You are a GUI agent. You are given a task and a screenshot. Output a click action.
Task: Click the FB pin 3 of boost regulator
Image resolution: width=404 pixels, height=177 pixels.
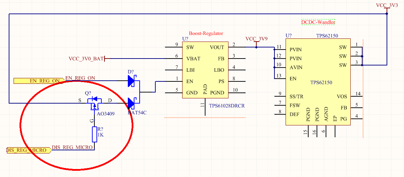point(237,59)
